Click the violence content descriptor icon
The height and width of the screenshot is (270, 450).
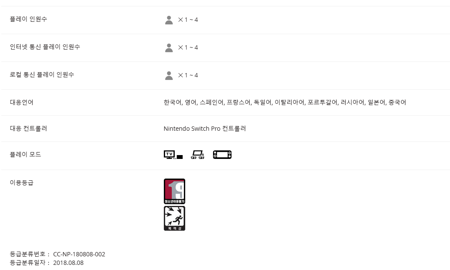point(175,218)
